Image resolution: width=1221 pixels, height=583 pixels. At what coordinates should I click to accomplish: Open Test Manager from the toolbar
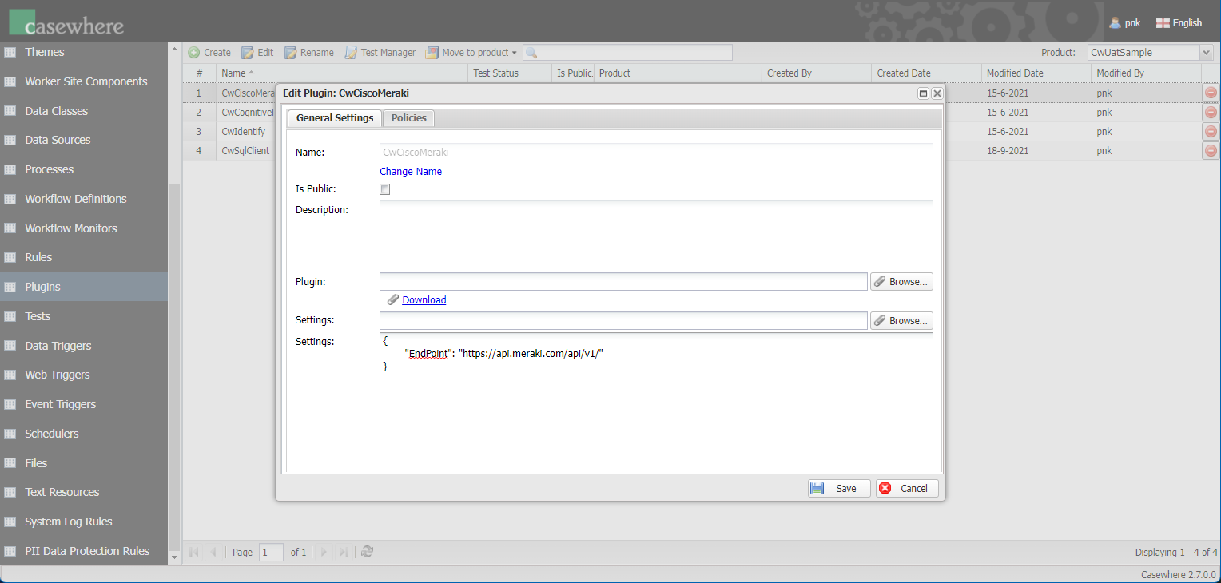click(352, 52)
